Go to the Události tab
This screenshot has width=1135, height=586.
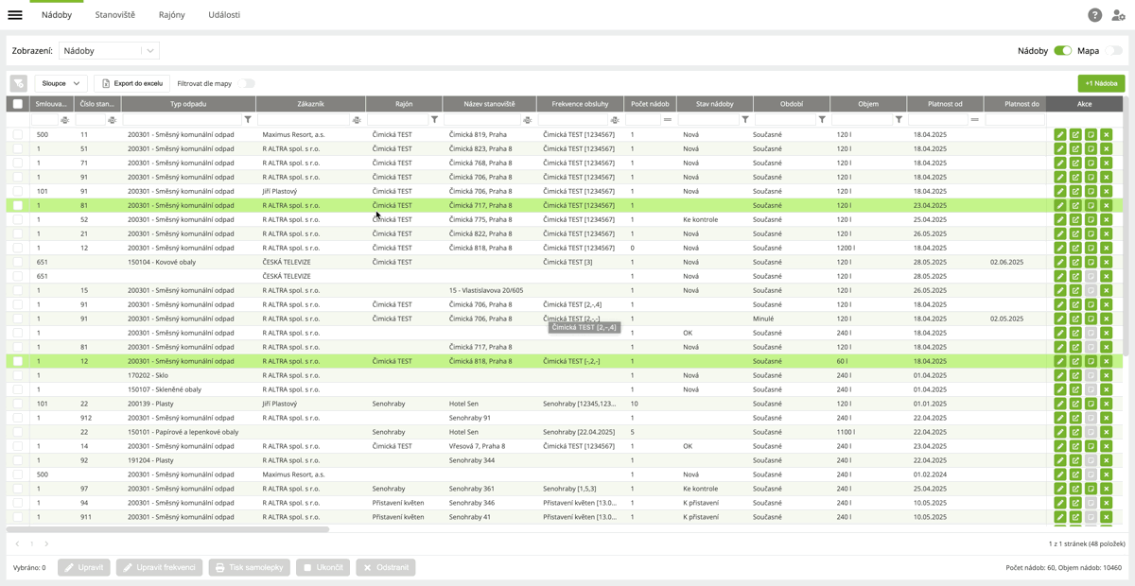224,15
